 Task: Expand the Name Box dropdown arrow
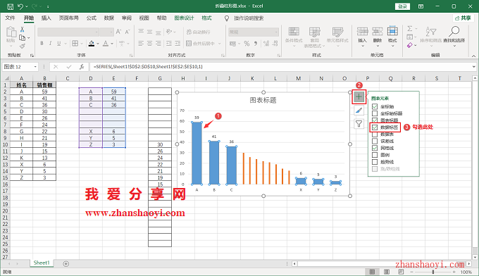pyautogui.click(x=35, y=67)
